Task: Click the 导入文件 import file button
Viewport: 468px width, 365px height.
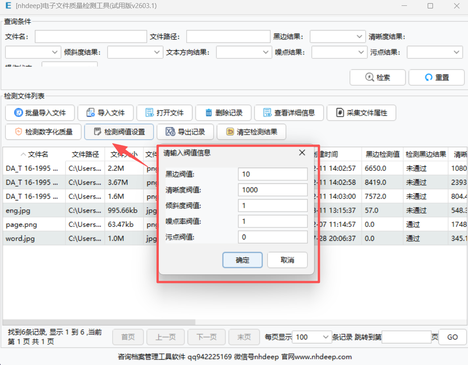Action: click(105, 113)
